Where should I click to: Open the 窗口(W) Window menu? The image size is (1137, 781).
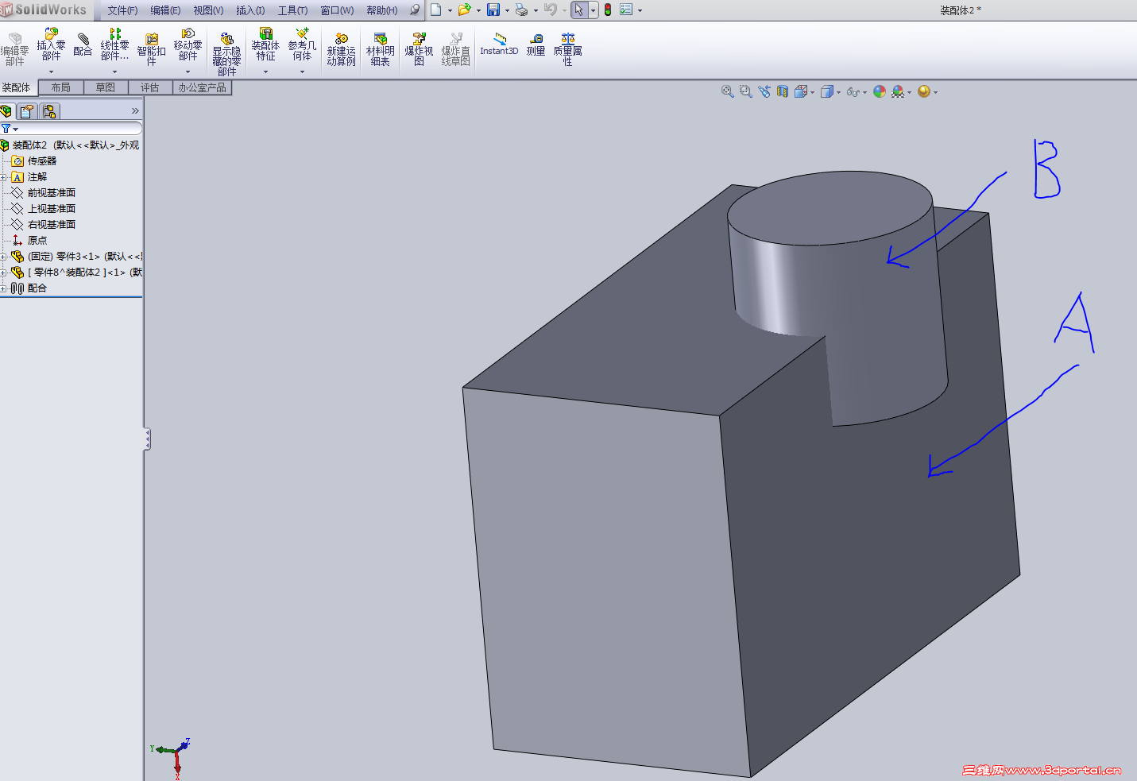[337, 10]
